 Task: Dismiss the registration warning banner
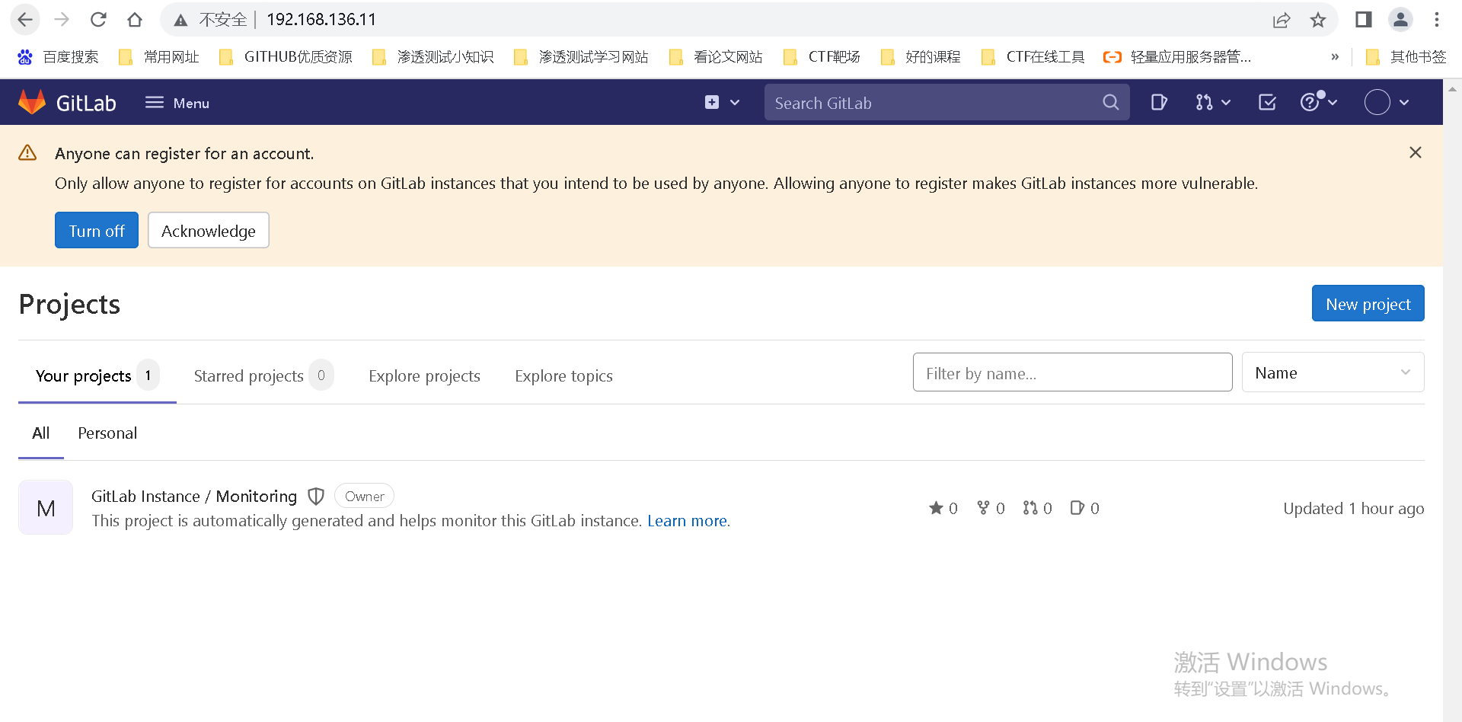tap(1416, 152)
